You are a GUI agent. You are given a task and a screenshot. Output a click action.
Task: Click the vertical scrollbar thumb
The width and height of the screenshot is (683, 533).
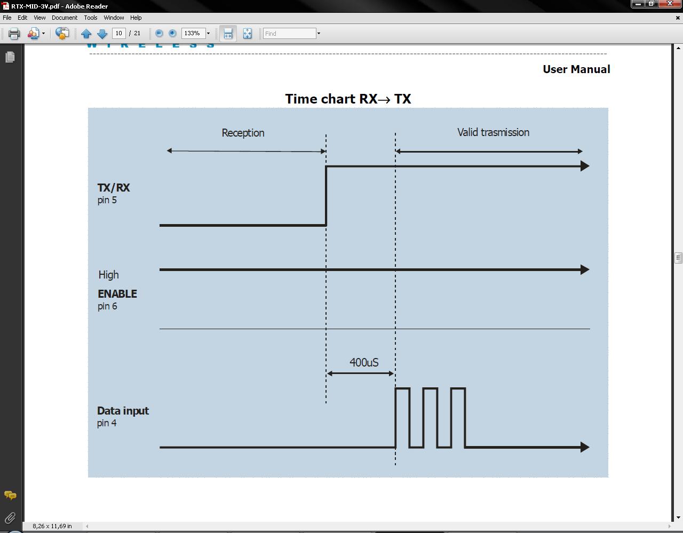tap(678, 258)
